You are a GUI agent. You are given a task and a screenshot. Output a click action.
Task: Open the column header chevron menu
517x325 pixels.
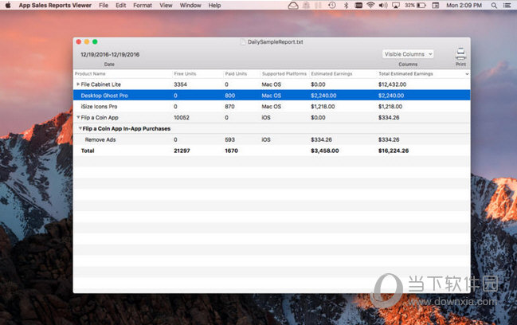(x=467, y=74)
